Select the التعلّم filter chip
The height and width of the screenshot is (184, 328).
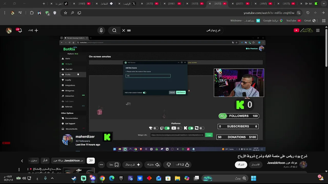pyautogui.click(x=45, y=160)
